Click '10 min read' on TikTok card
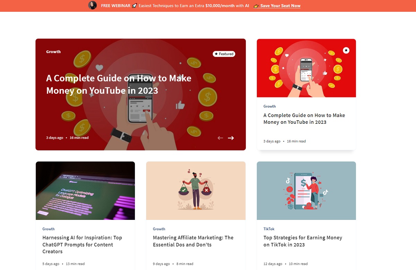Image resolution: width=416 pixels, height=270 pixels. [x=298, y=264]
